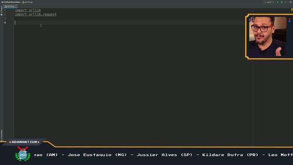This screenshot has width=293, height=165.
Task: Click the greyed-out Stop icon
Action: pyautogui.click(x=286, y=2)
